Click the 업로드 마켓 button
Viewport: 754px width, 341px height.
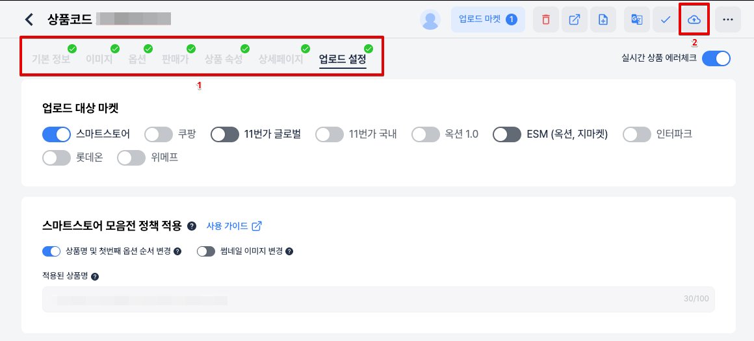[x=487, y=19]
